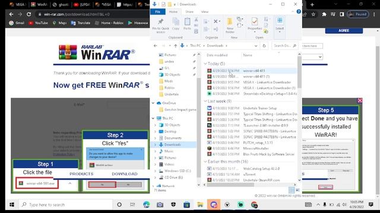
Task: Open the Gmail bookmark
Action: pos(17,23)
